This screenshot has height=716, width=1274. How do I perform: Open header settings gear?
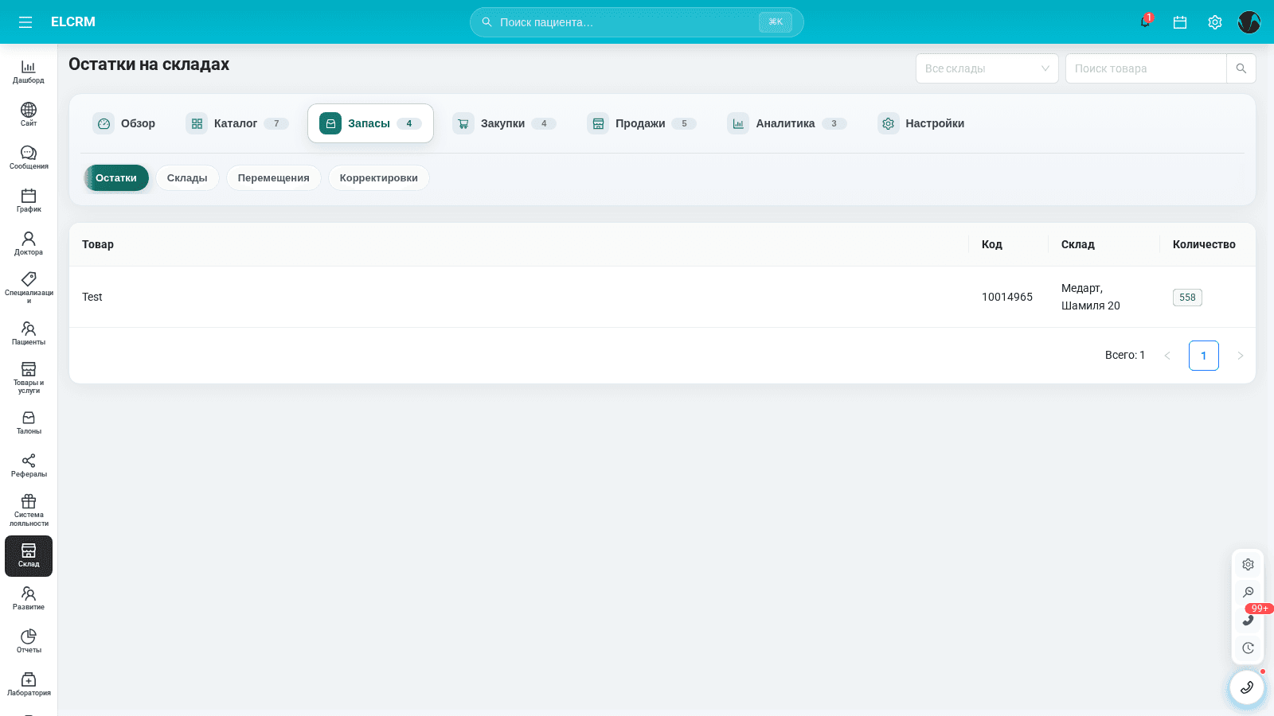point(1215,22)
